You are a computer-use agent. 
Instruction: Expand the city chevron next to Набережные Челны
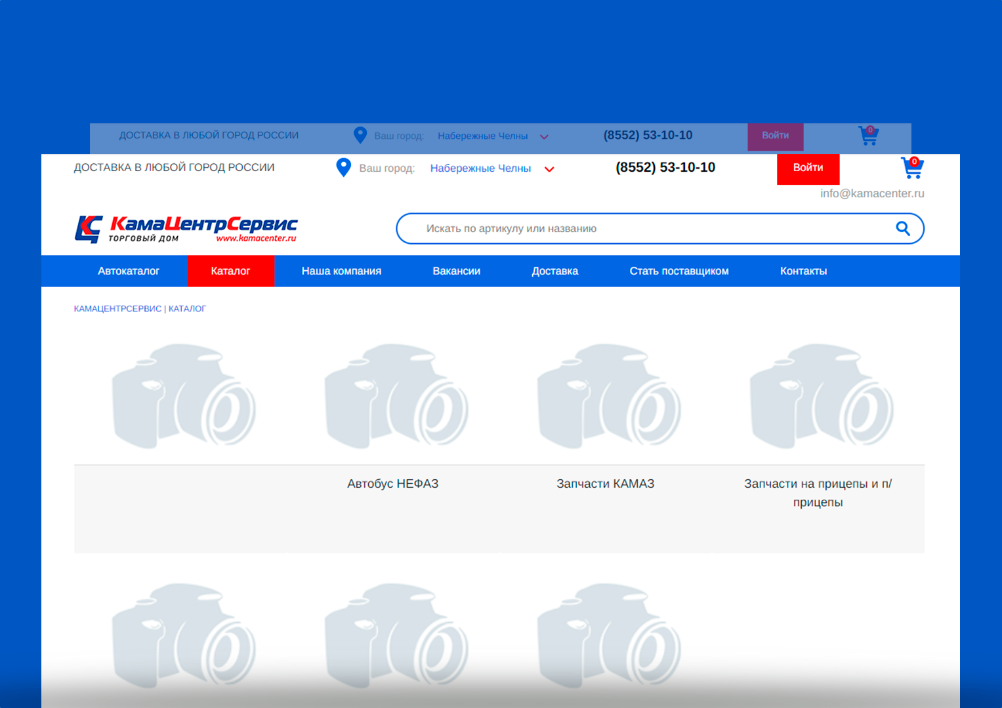[549, 169]
